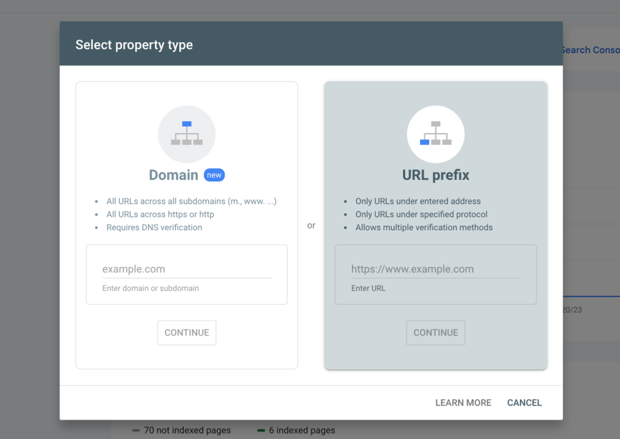Viewport: 620px width, 439px height.
Task: Toggle the "6 indexed pages" legend
Action: coord(301,430)
